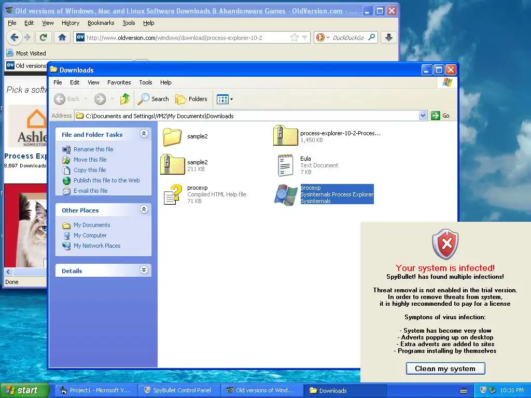Select the Old versions Firefox tab
This screenshot has width=531, height=398.
26,66
